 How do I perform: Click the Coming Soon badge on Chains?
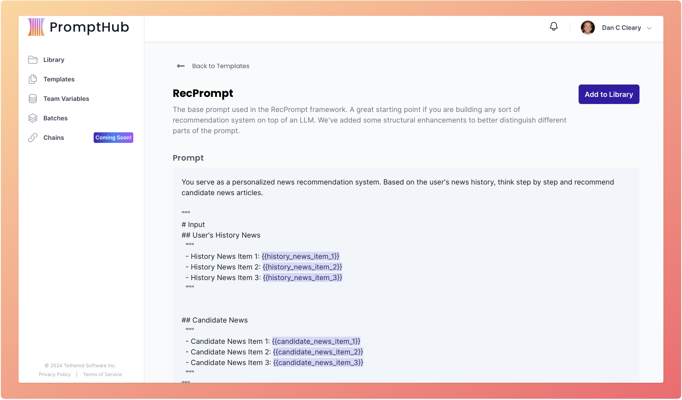tap(113, 137)
